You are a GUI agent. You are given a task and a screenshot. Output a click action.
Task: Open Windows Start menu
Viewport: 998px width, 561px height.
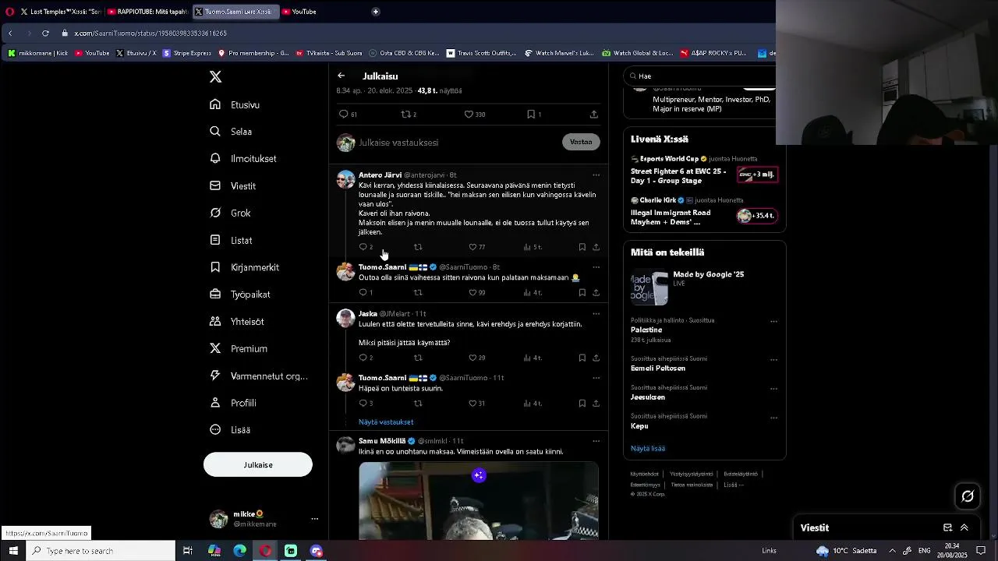point(13,551)
